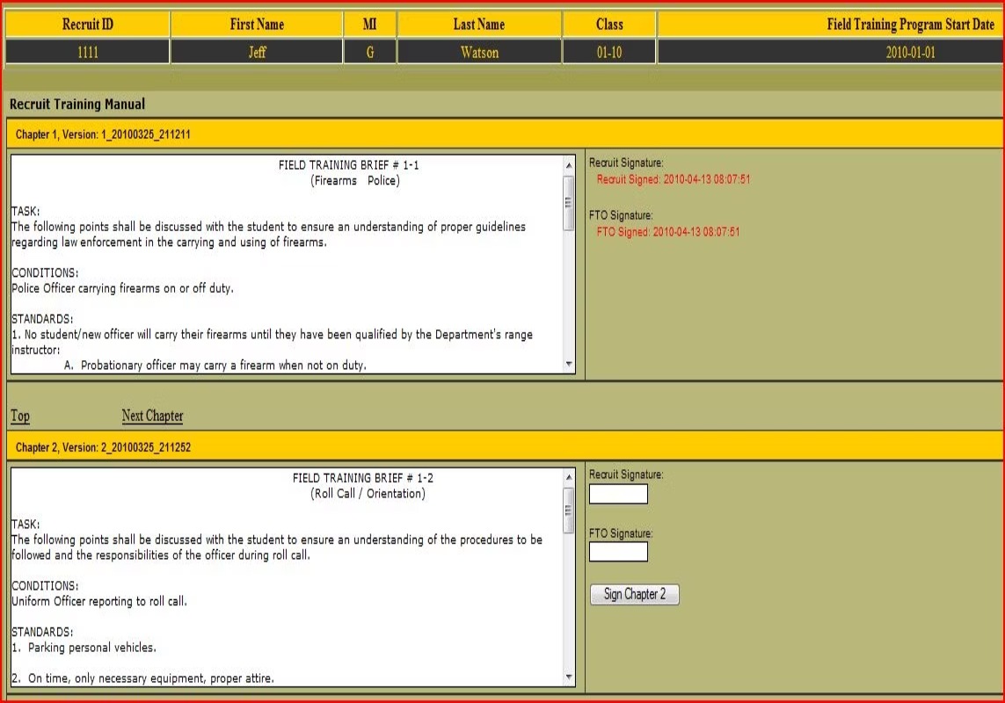The width and height of the screenshot is (1005, 703).
Task: Select the middle initial cell G
Action: (370, 52)
